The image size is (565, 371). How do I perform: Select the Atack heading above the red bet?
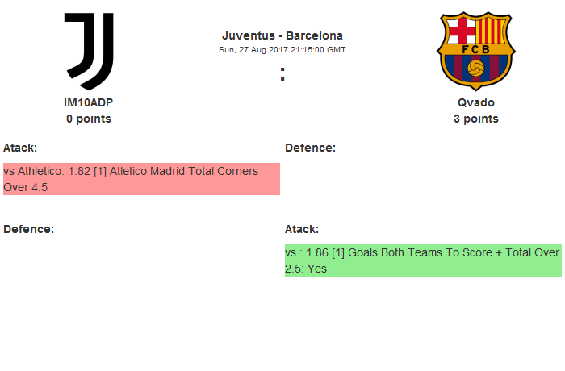coord(20,148)
